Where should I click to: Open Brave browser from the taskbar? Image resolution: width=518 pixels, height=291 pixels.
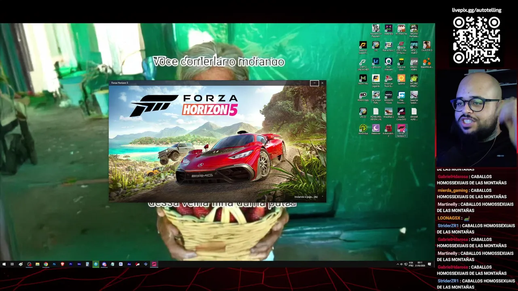pos(62,264)
